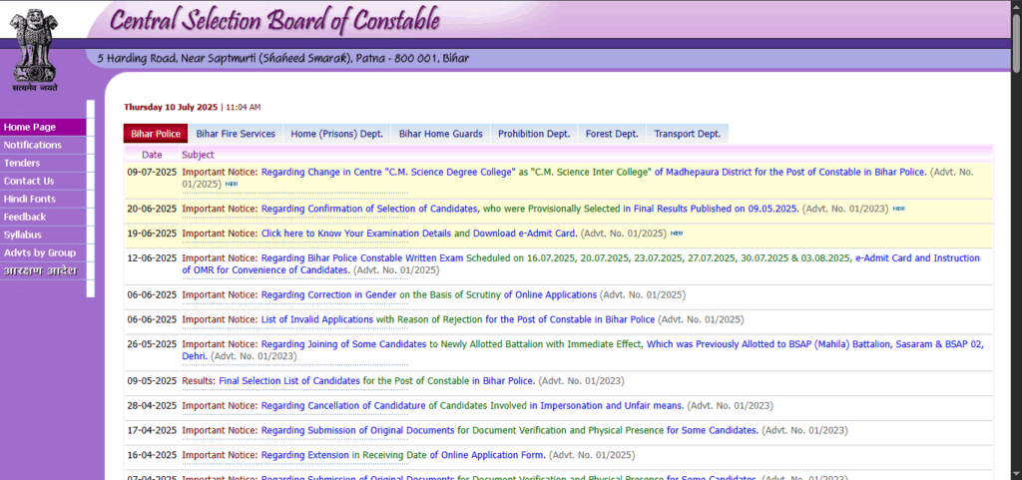Click the date cell 26-05-2025
Viewport: 1022px width, 480px height.
(152, 344)
